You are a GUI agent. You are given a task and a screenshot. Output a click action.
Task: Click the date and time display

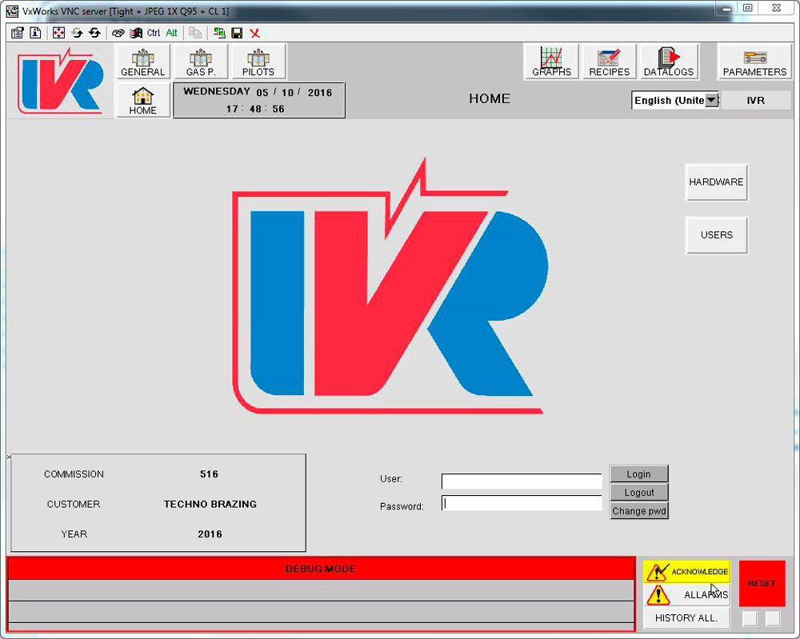259,101
